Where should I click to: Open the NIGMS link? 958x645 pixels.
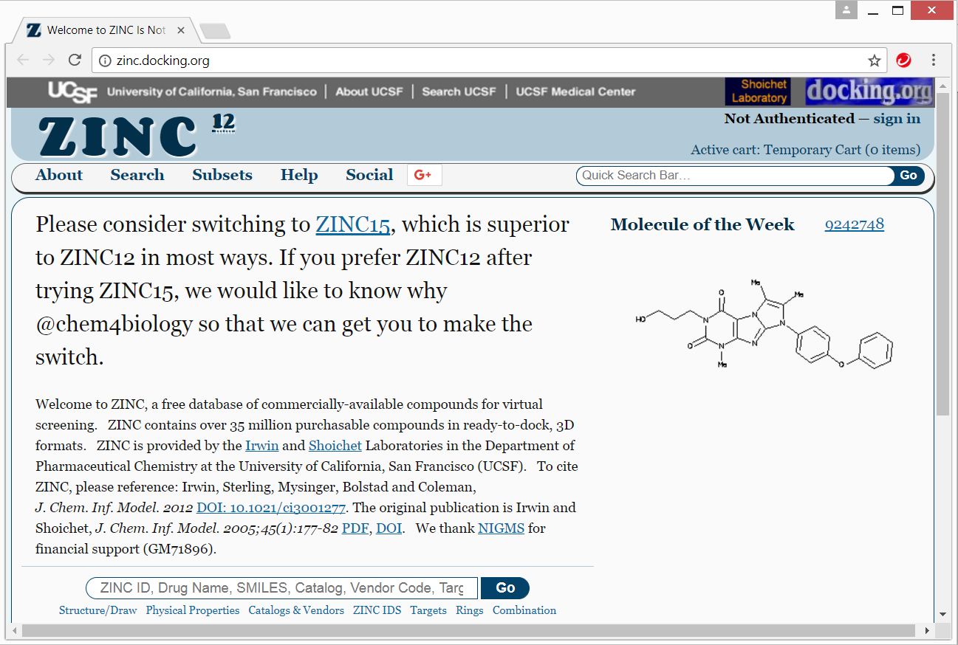click(502, 528)
